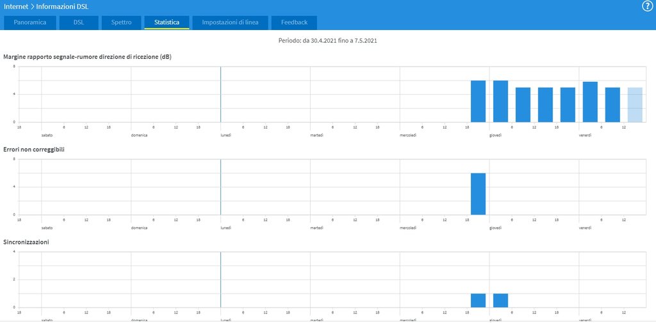656x323 pixels.
Task: Open the Feedback tab
Action: tap(294, 22)
